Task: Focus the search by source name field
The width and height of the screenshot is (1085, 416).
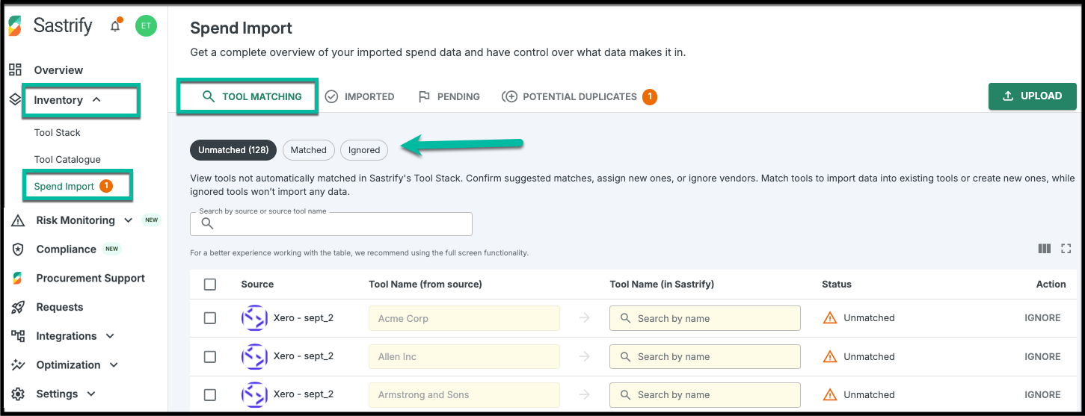Action: coord(331,223)
